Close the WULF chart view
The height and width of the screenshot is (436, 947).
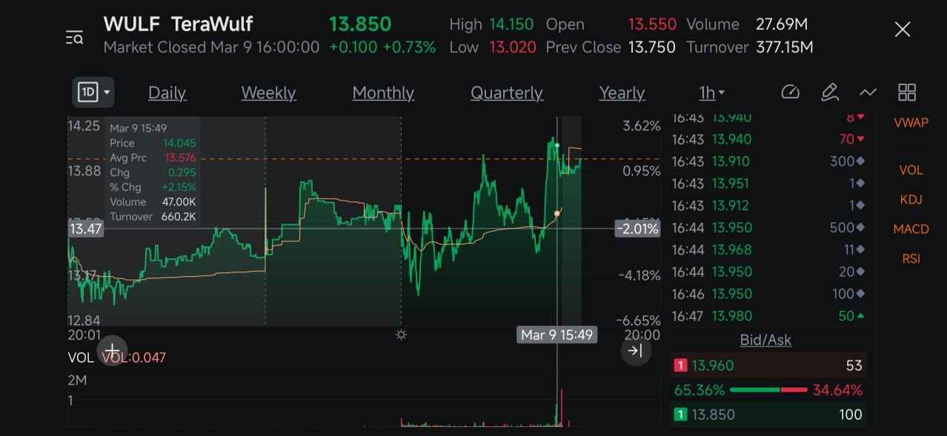coord(902,30)
